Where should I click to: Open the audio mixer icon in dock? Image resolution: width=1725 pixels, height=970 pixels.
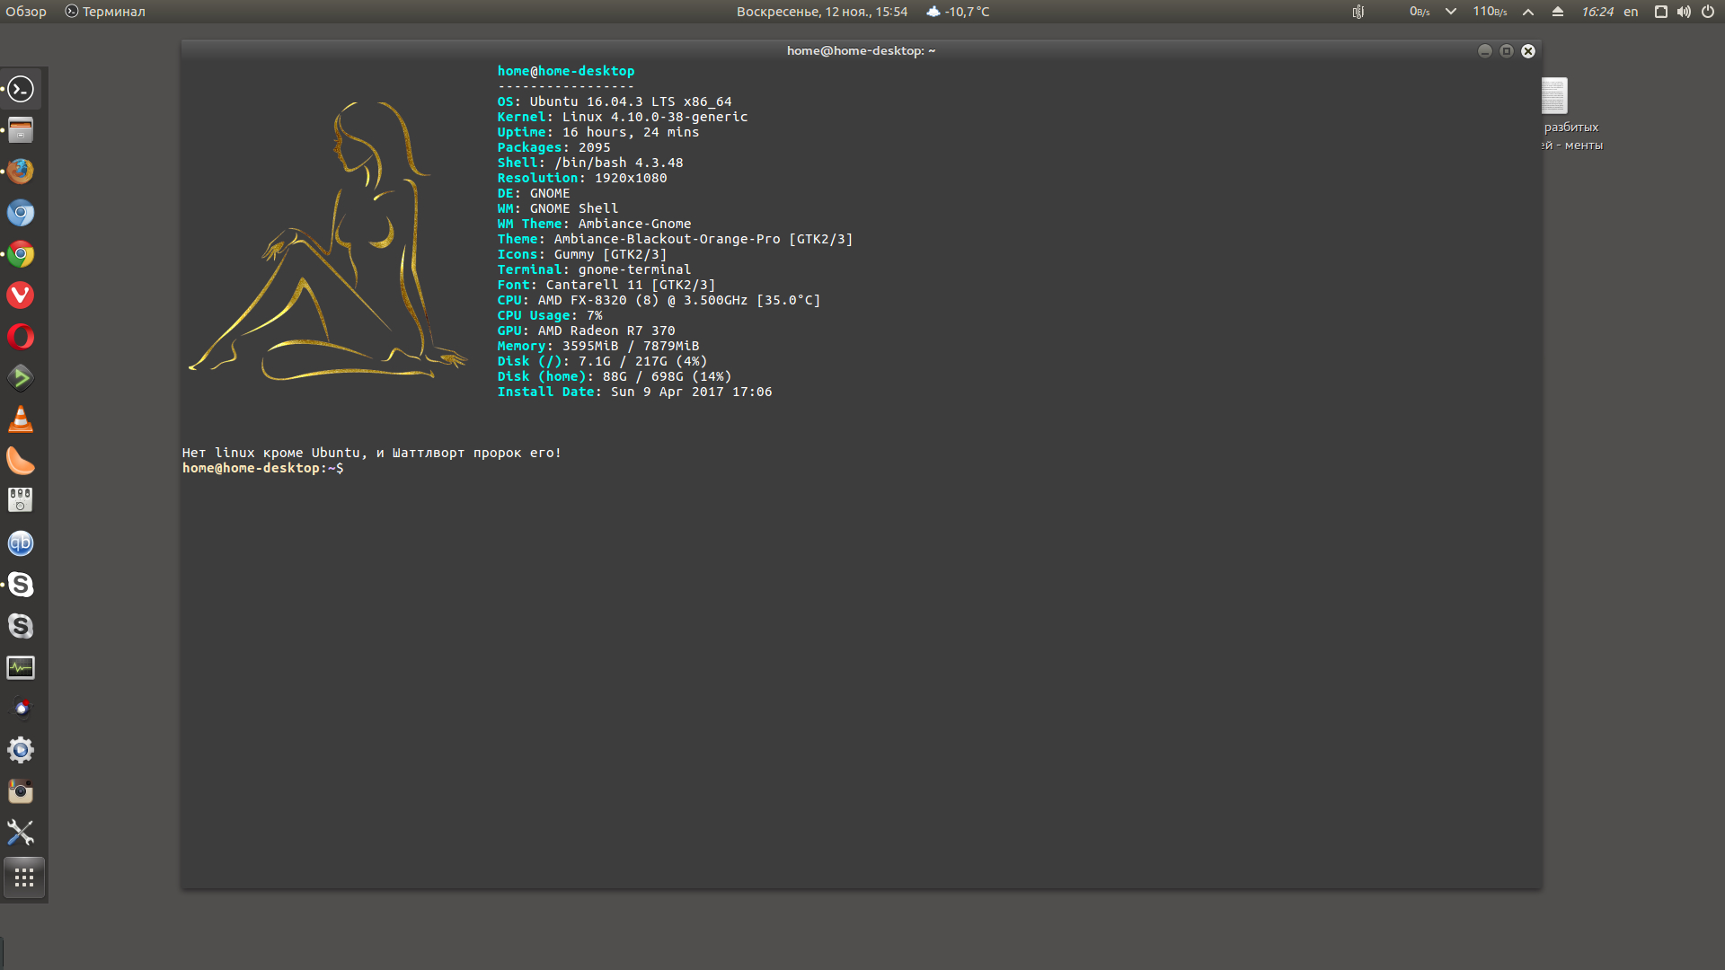[x=21, y=500]
